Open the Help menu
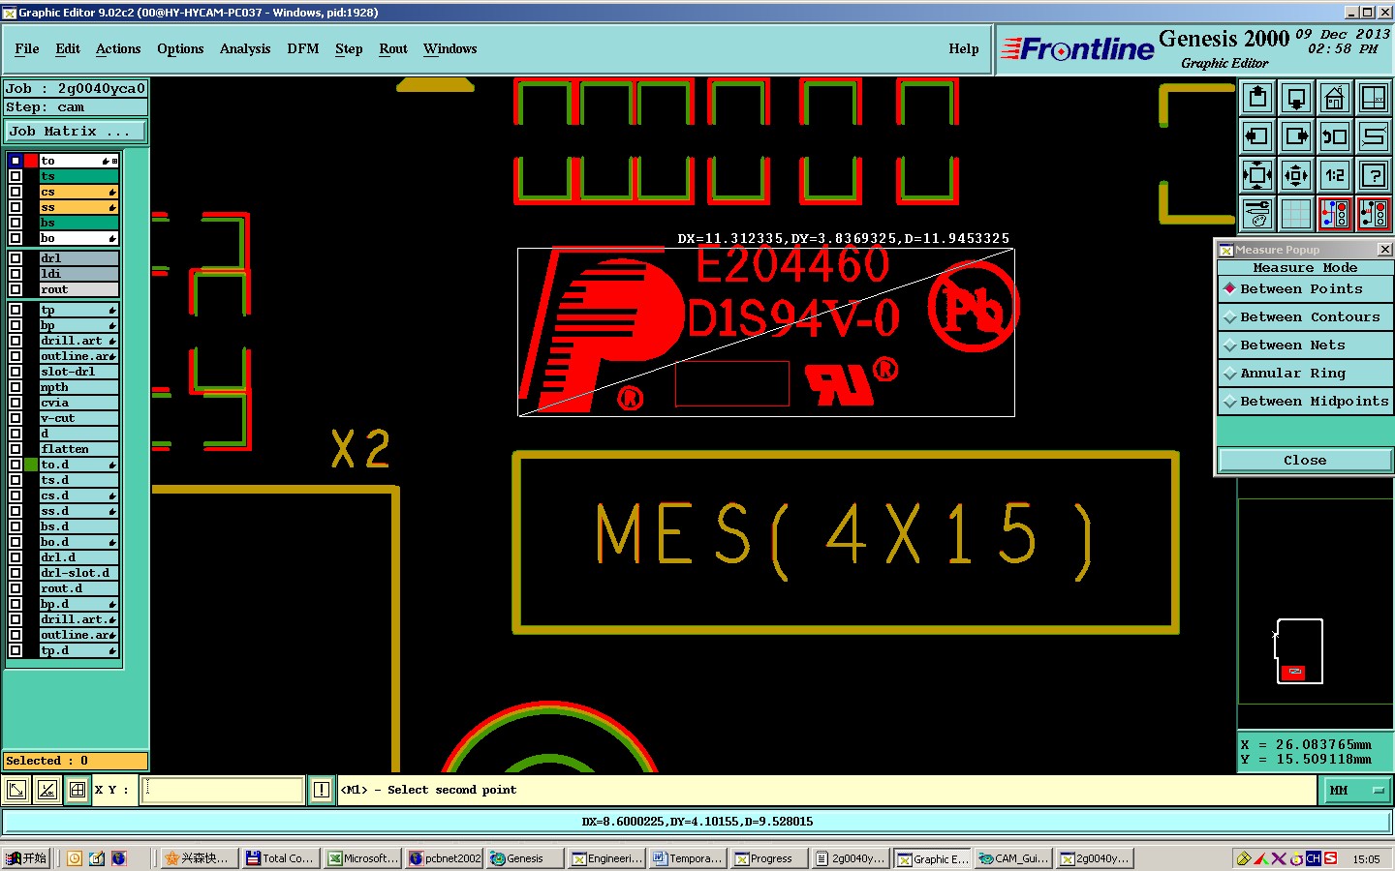This screenshot has width=1395, height=871. coord(964,48)
